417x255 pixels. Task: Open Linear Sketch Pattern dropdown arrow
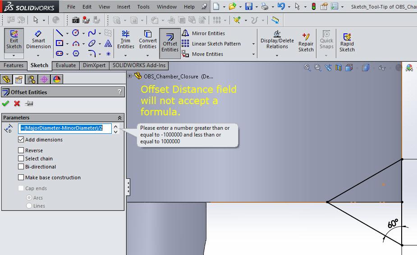(x=253, y=44)
